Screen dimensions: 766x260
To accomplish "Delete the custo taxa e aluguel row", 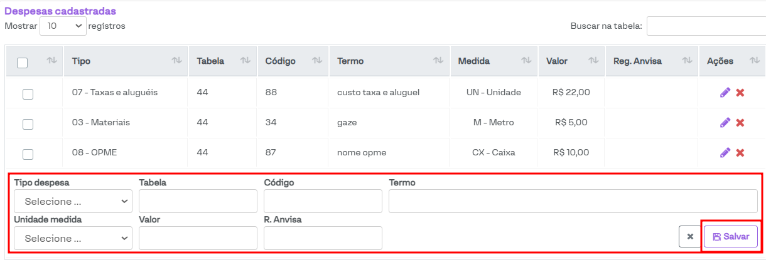I will tap(740, 93).
